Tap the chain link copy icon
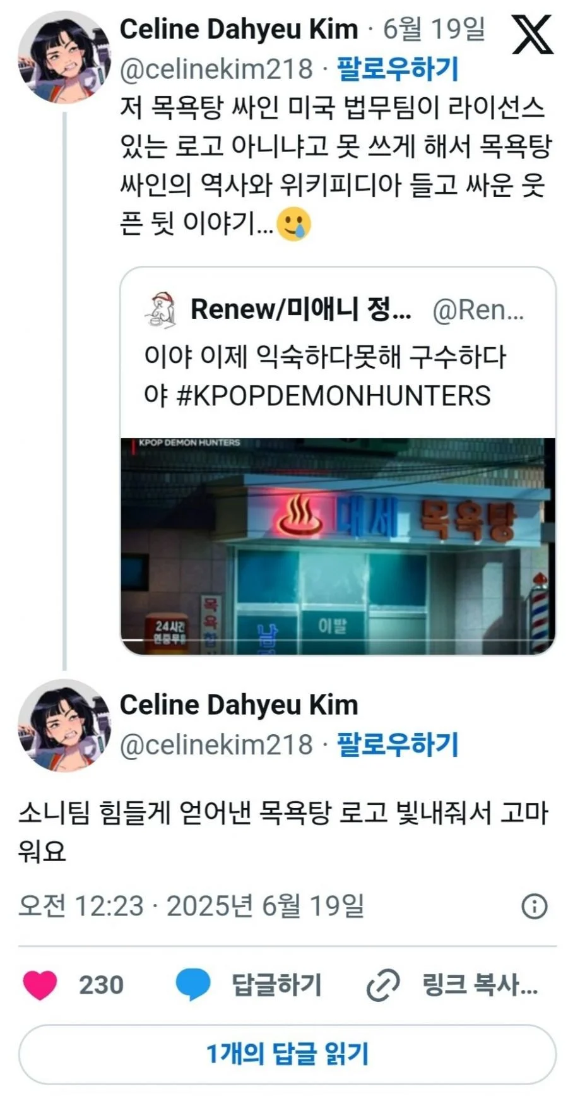 coord(383,985)
